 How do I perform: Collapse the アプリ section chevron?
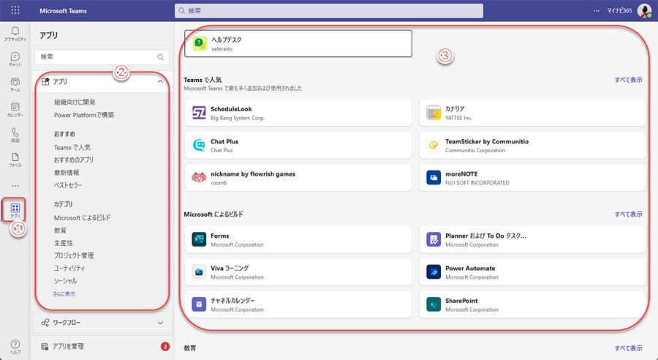pyautogui.click(x=160, y=81)
